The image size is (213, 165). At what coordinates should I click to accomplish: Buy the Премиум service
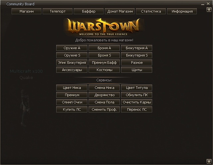coord(72,95)
